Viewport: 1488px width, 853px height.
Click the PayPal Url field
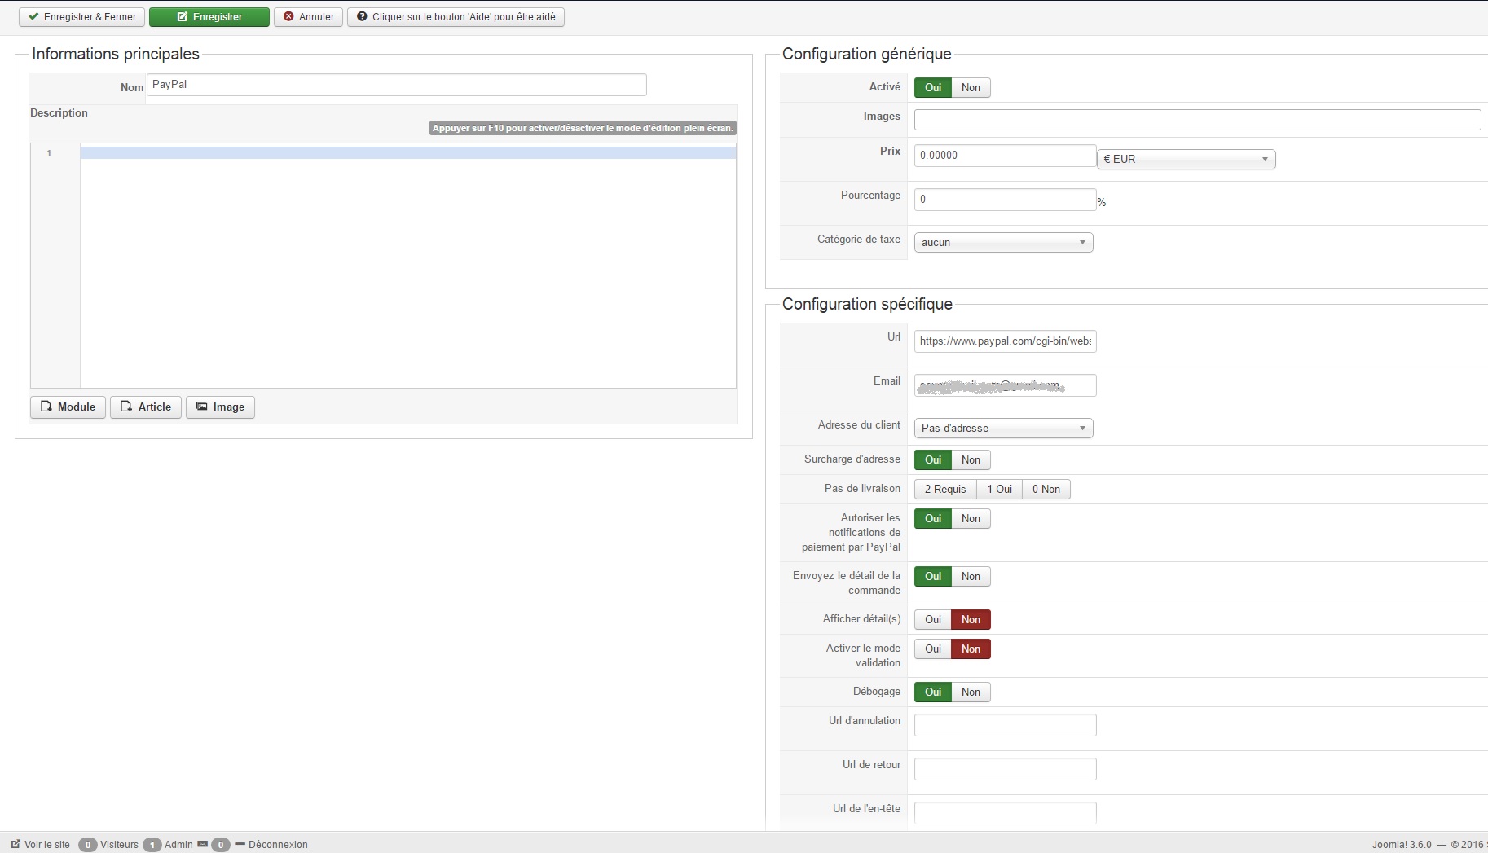(x=1005, y=341)
